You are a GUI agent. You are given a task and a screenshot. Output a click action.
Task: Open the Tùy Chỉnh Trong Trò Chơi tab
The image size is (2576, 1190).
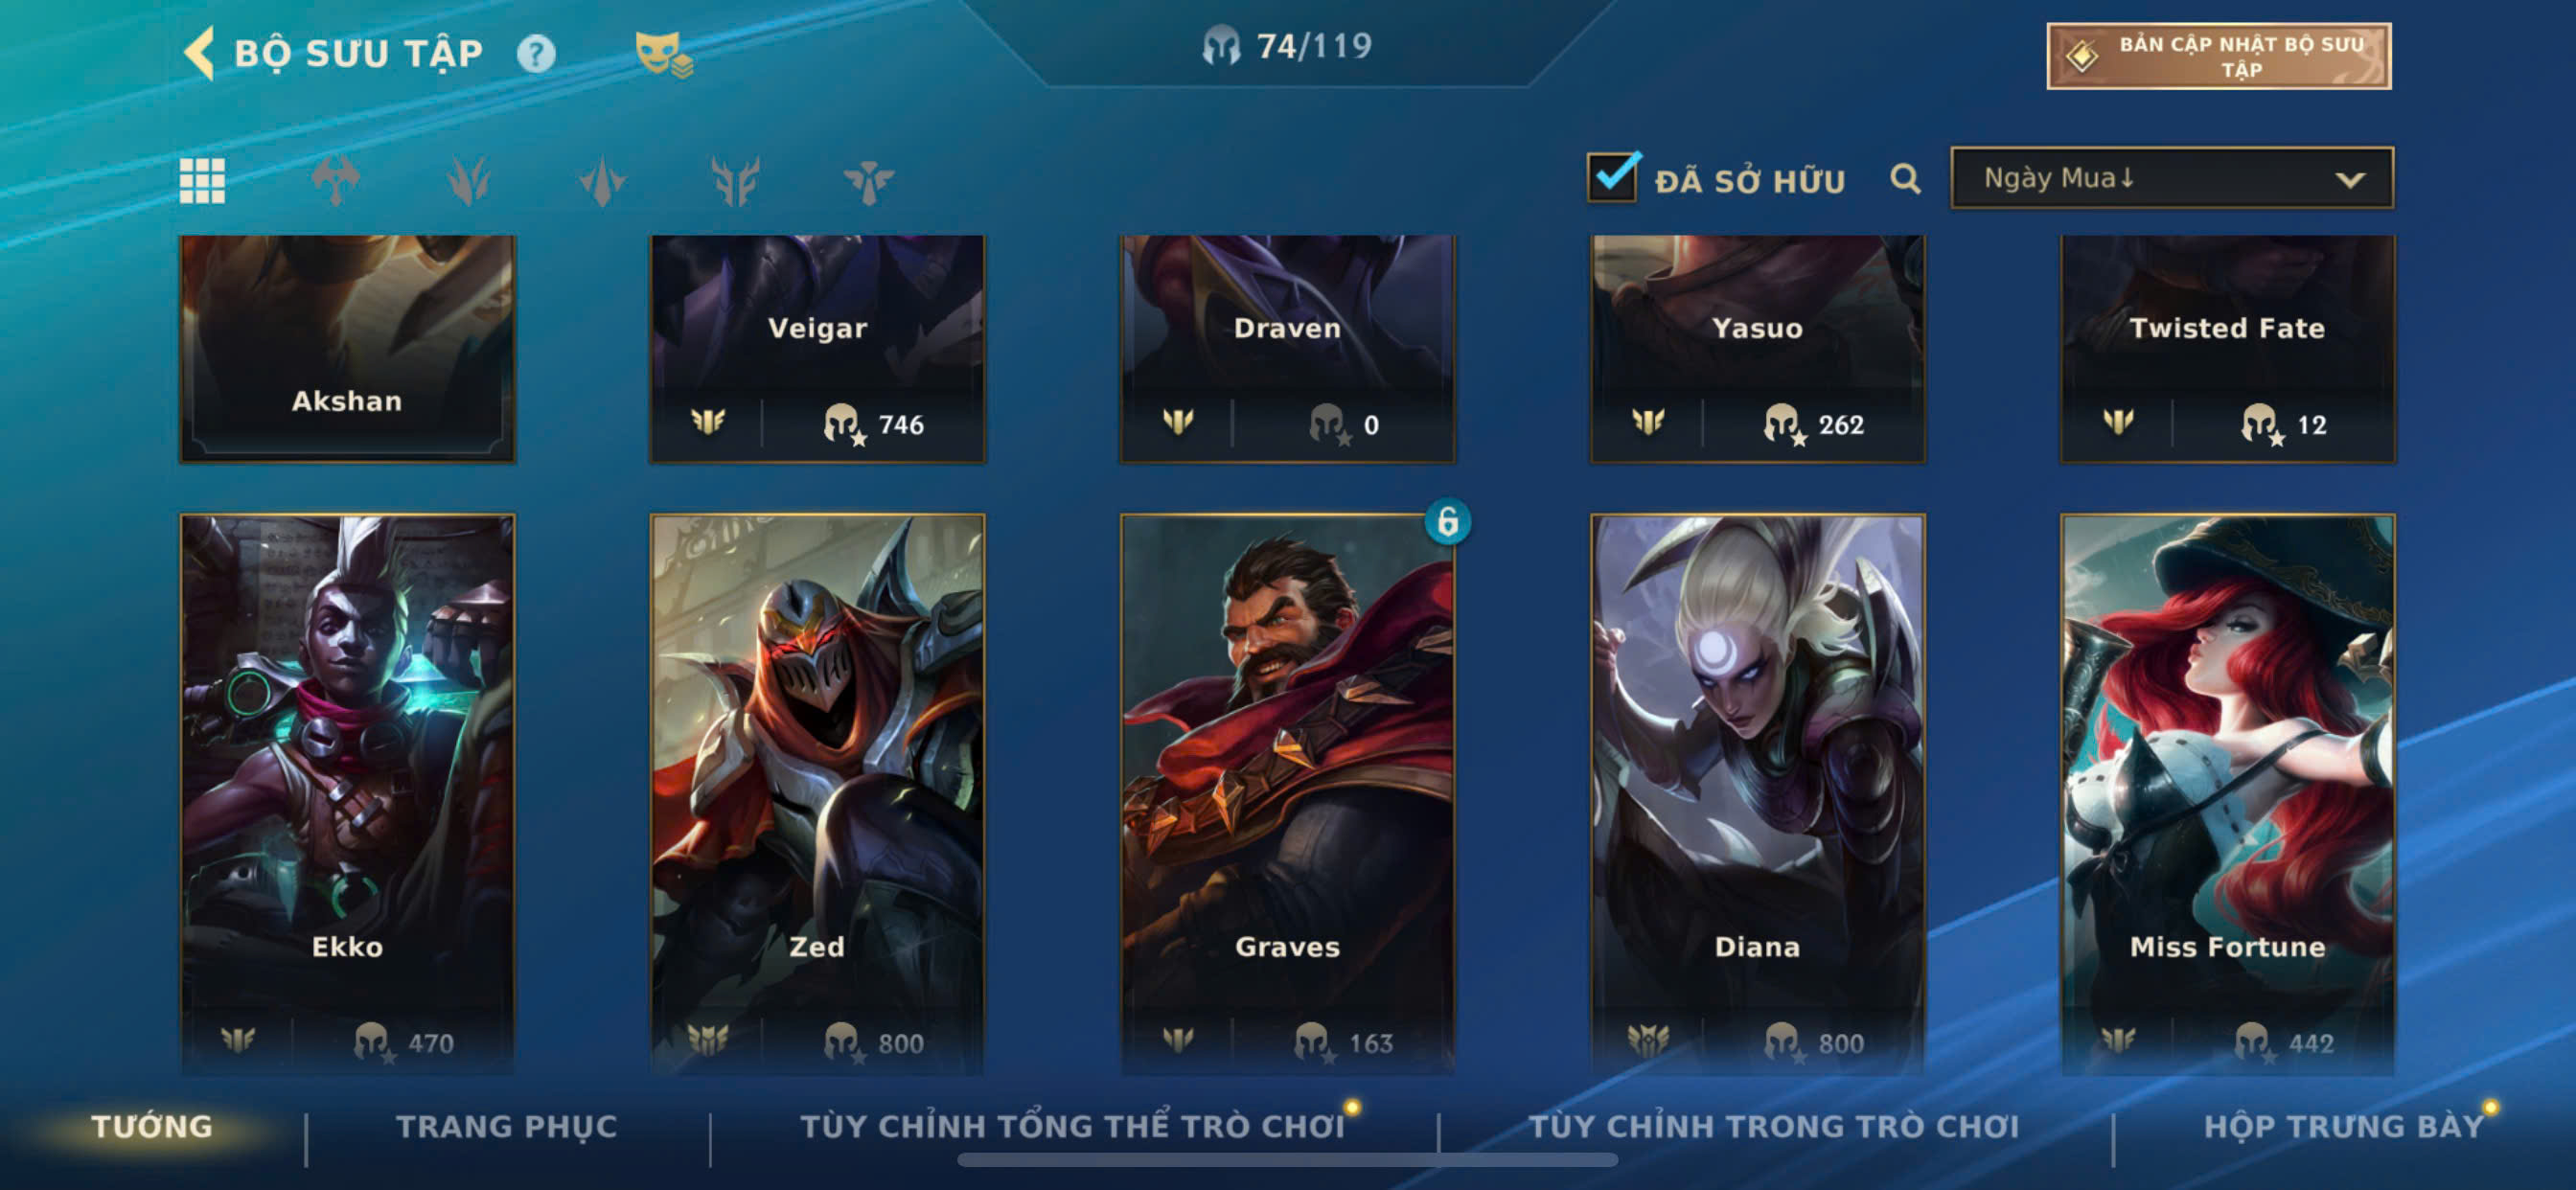pyautogui.click(x=1774, y=1126)
